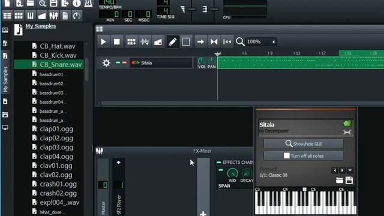
Task: Click the project info icon
Action: click(x=77, y=4)
